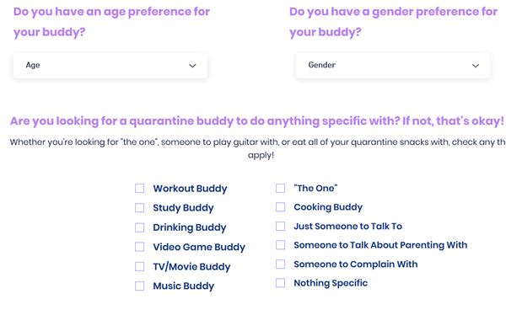The height and width of the screenshot is (310, 506).
Task: Enable the TV/Movie Buddy checkbox
Action: [139, 266]
